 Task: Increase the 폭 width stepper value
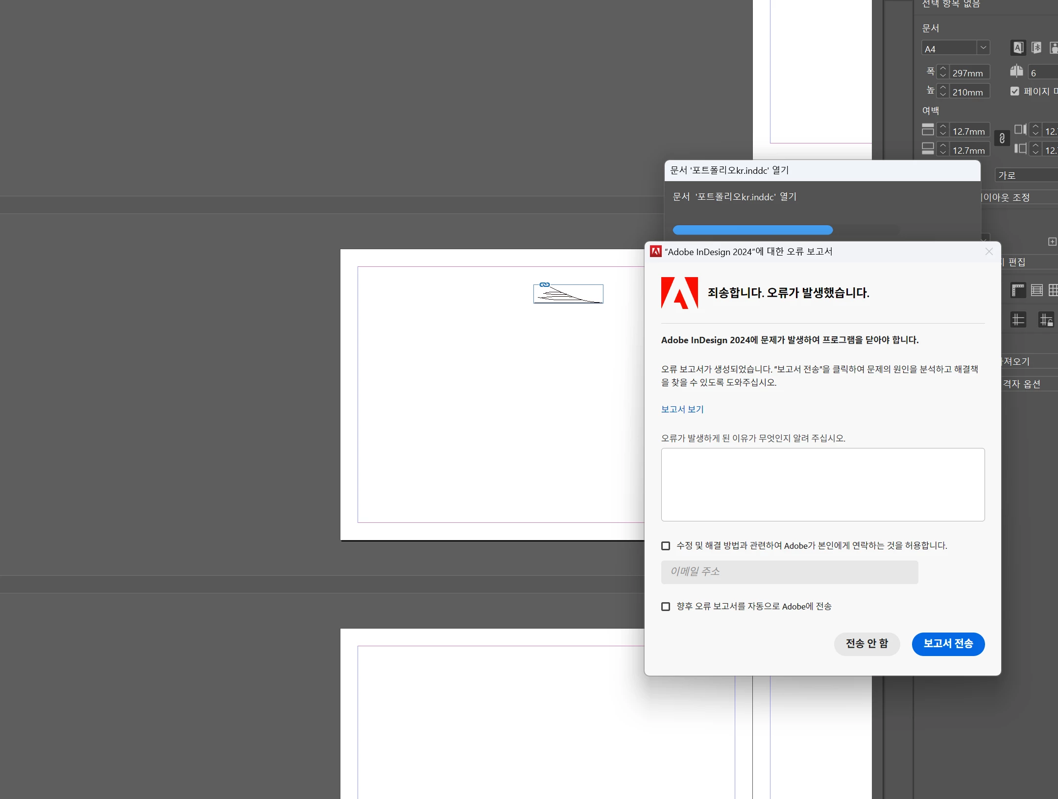point(943,69)
